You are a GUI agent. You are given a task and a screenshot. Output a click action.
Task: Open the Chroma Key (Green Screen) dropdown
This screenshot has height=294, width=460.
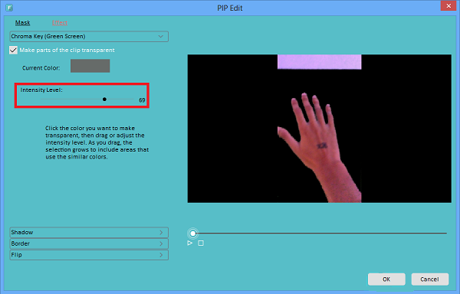tap(89, 36)
